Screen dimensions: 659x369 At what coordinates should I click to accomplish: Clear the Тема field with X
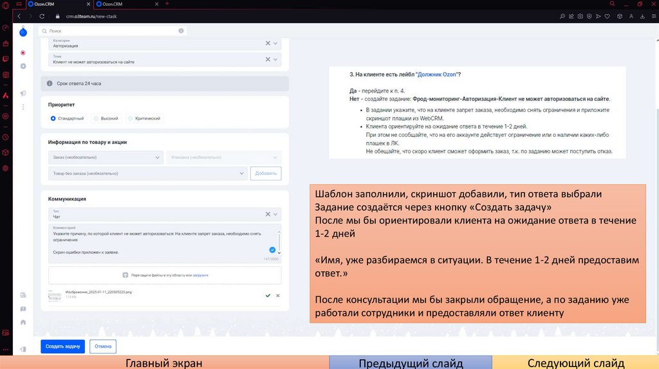[x=268, y=59]
